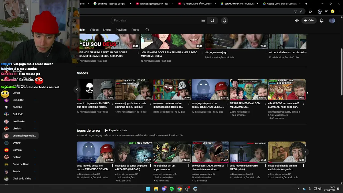Close the 'orfa filme - Pesquisa Google' tab
Screen dimensions: 343x193
pyautogui.click(x=131, y=4)
